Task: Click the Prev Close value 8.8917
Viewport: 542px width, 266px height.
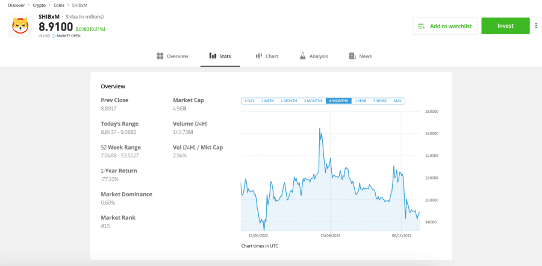Action: [x=108, y=109]
